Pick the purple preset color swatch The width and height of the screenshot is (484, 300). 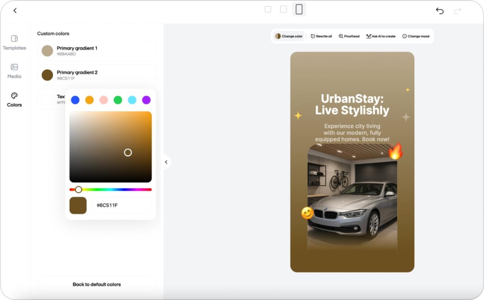coord(147,100)
